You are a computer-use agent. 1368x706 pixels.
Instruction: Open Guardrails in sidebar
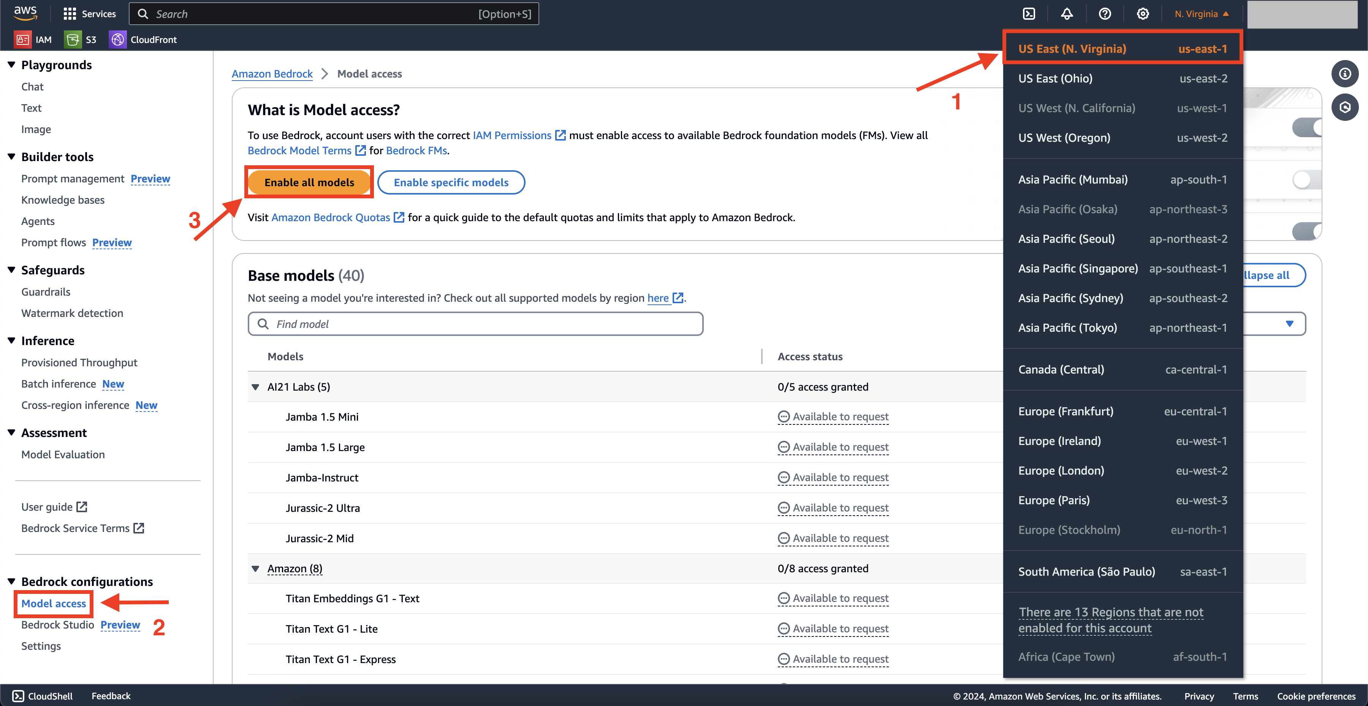point(46,292)
